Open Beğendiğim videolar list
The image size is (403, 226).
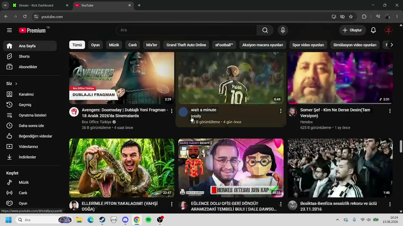(x=30, y=136)
